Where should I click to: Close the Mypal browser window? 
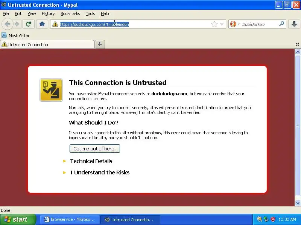tap(296, 5)
